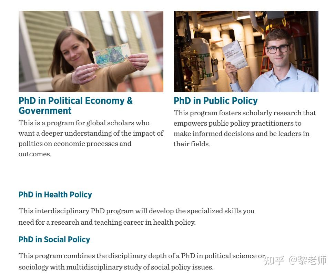The image size is (335, 274).
Task: Click the @黎老师 watermark username
Action: tap(307, 260)
